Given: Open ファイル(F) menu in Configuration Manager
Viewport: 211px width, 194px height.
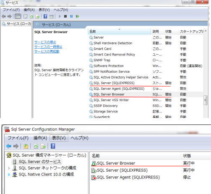Looking at the screenshot, I should [x=18, y=138].
